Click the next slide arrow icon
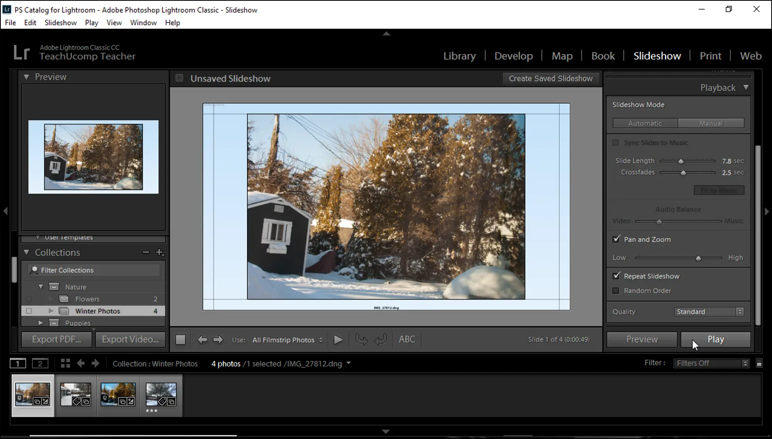Viewport: 772px width, 439px height. pyautogui.click(x=218, y=340)
